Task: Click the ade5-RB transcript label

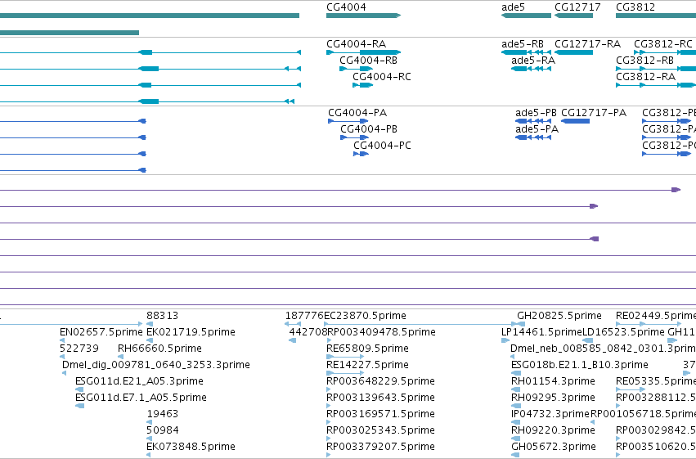Action: click(x=523, y=44)
